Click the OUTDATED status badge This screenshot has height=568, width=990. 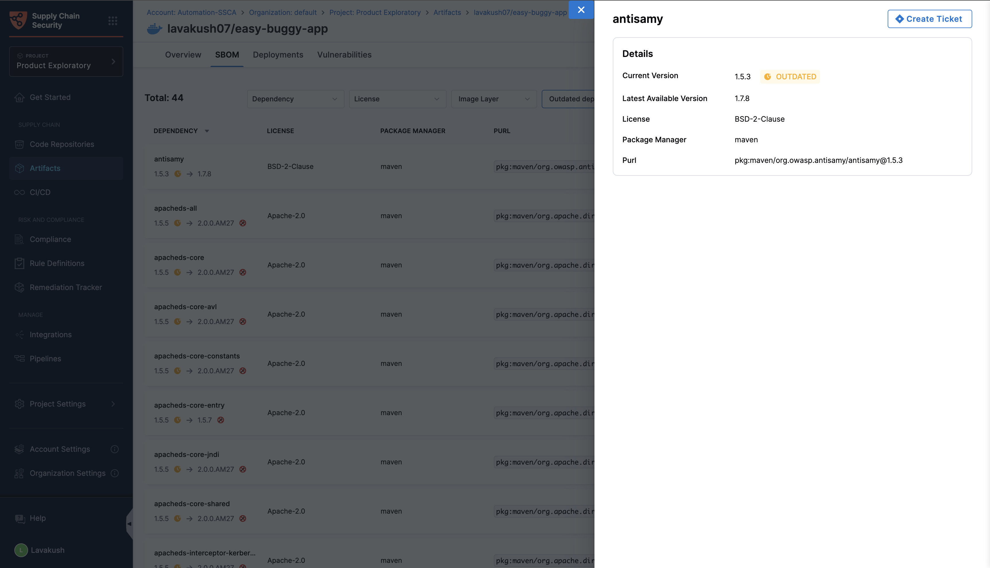[790, 77]
